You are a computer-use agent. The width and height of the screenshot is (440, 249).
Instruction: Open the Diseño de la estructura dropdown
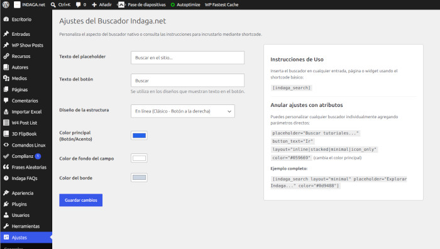tap(183, 111)
